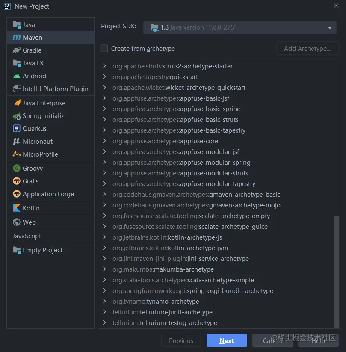346x352 pixels.
Task: Select kotlin-archetype-js row
Action: click(x=219, y=237)
